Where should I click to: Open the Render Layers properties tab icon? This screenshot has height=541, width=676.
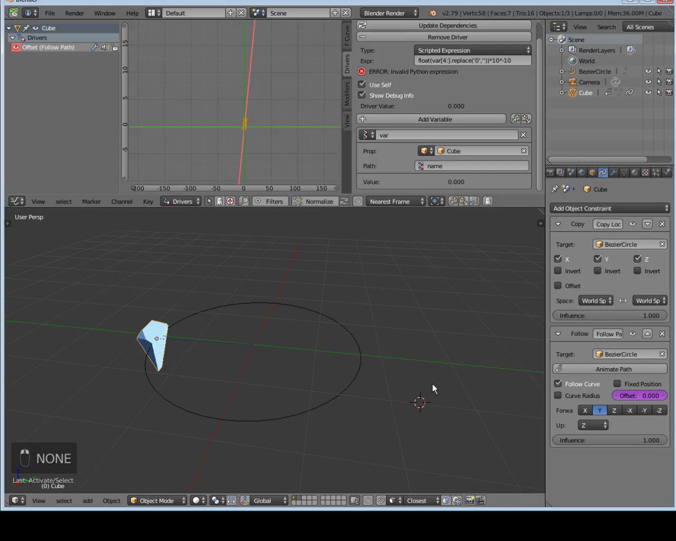point(561,173)
